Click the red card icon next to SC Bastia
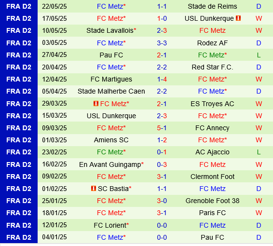The image size is (273, 246). pos(94,189)
